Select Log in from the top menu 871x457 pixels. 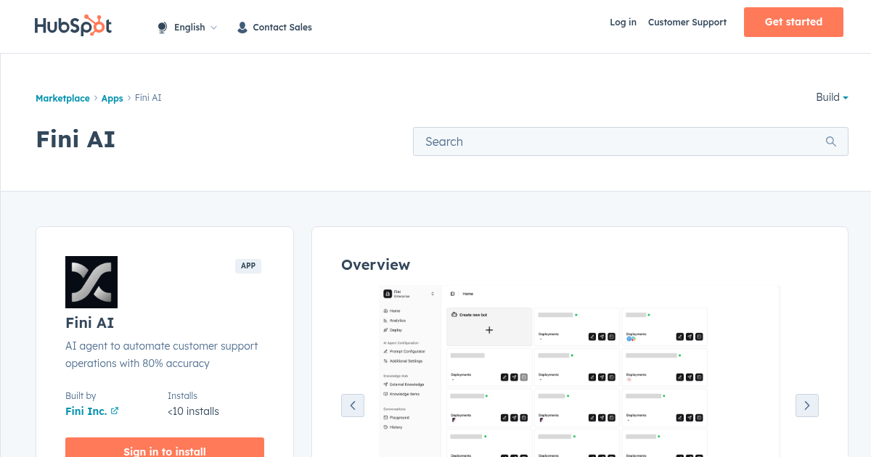623,22
